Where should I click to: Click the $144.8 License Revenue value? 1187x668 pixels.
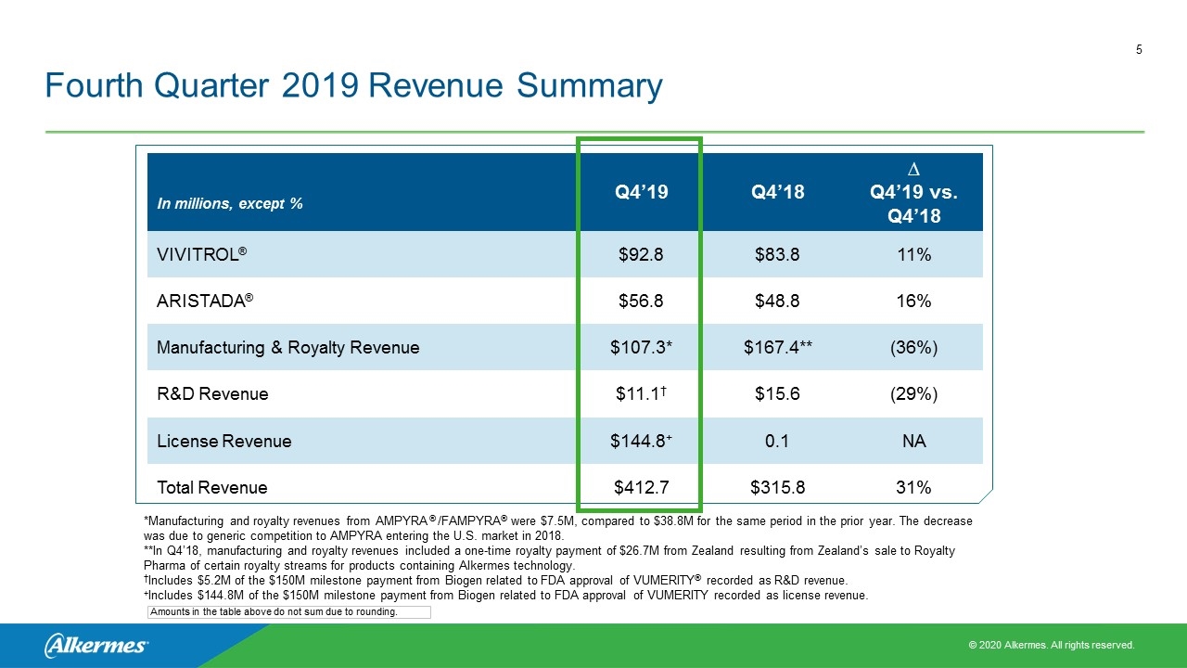[642, 442]
